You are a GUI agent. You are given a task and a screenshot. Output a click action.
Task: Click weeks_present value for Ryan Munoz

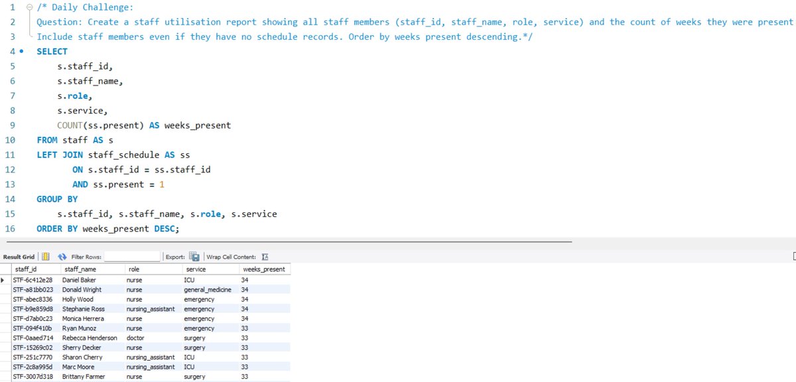tap(265, 328)
